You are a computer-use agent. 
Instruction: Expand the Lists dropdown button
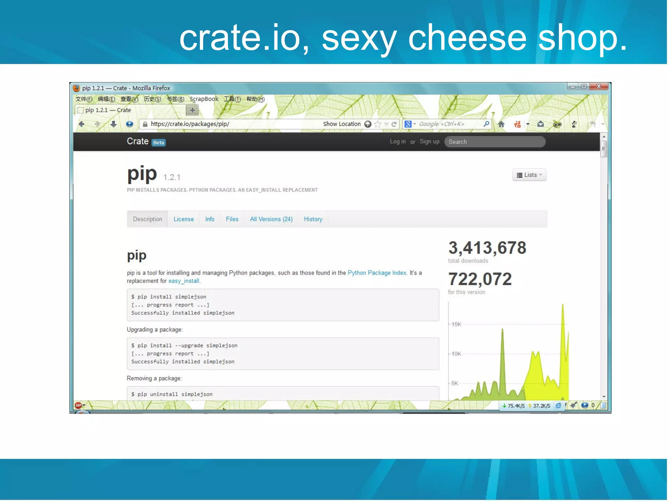(x=529, y=175)
